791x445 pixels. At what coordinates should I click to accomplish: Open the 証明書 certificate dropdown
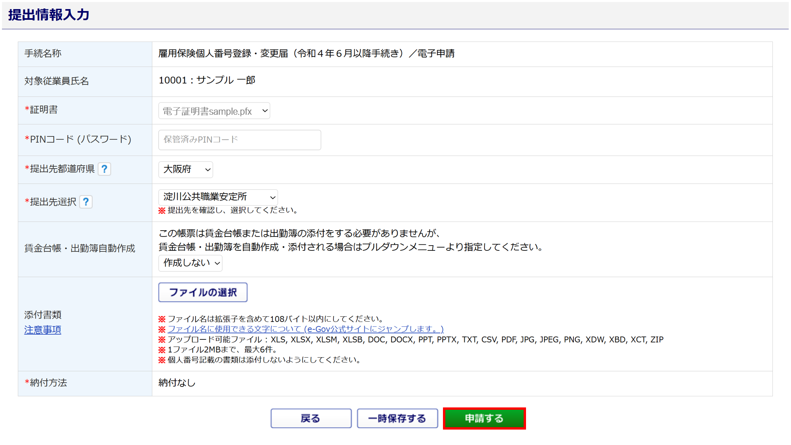click(214, 111)
